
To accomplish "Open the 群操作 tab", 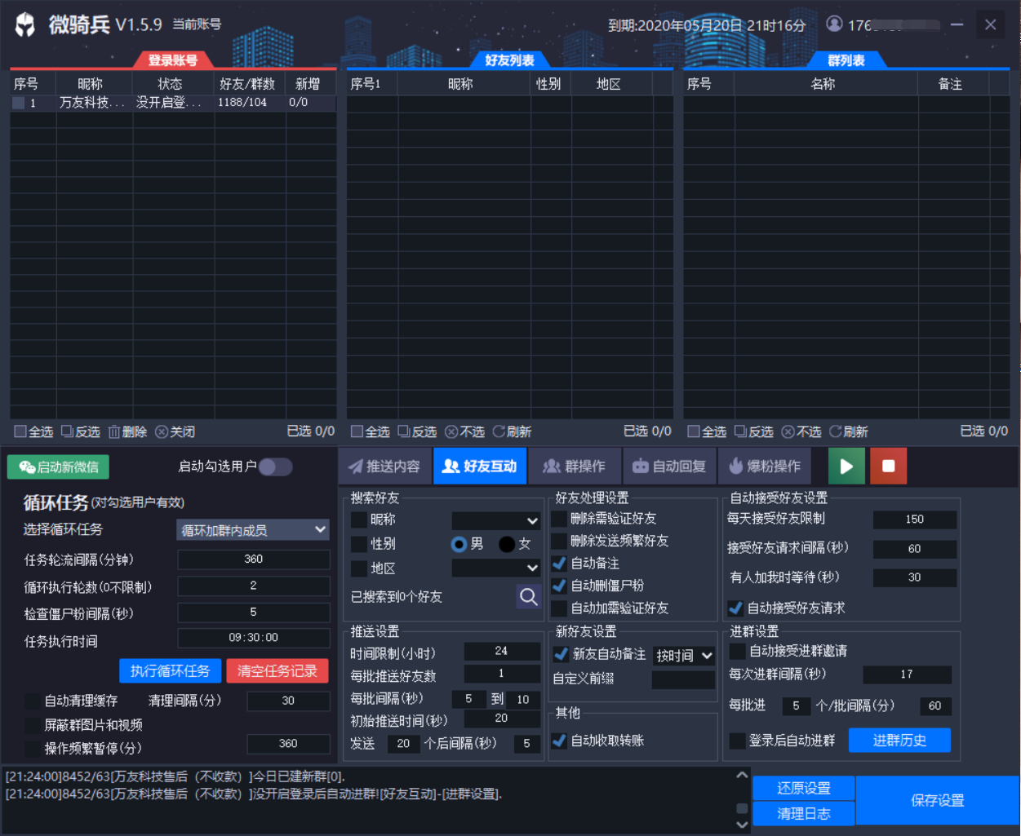I will 575,467.
